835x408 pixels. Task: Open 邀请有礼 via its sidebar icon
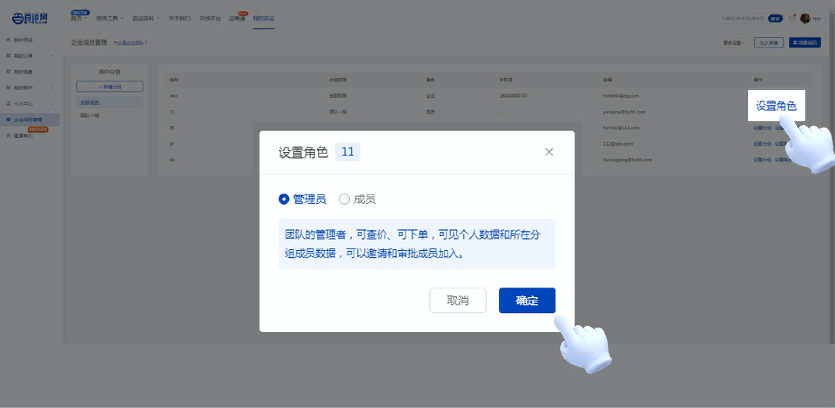point(8,136)
